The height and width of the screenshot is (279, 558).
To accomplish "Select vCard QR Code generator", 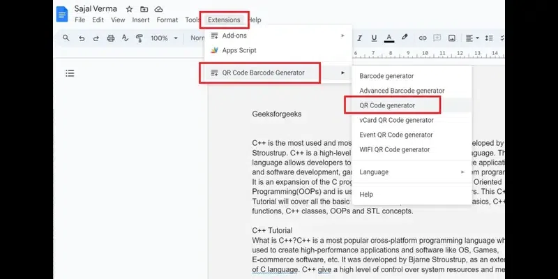I will point(412,120).
